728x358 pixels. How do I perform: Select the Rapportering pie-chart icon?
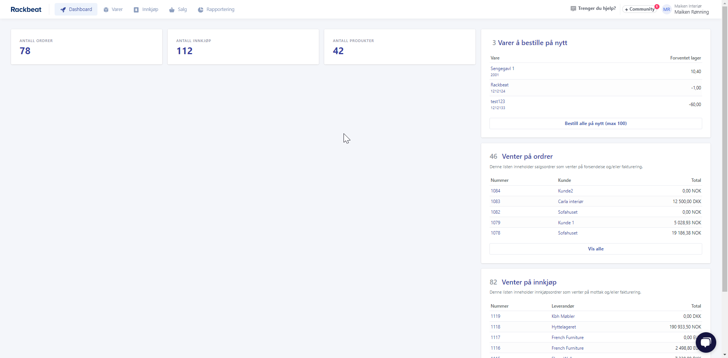click(x=200, y=9)
